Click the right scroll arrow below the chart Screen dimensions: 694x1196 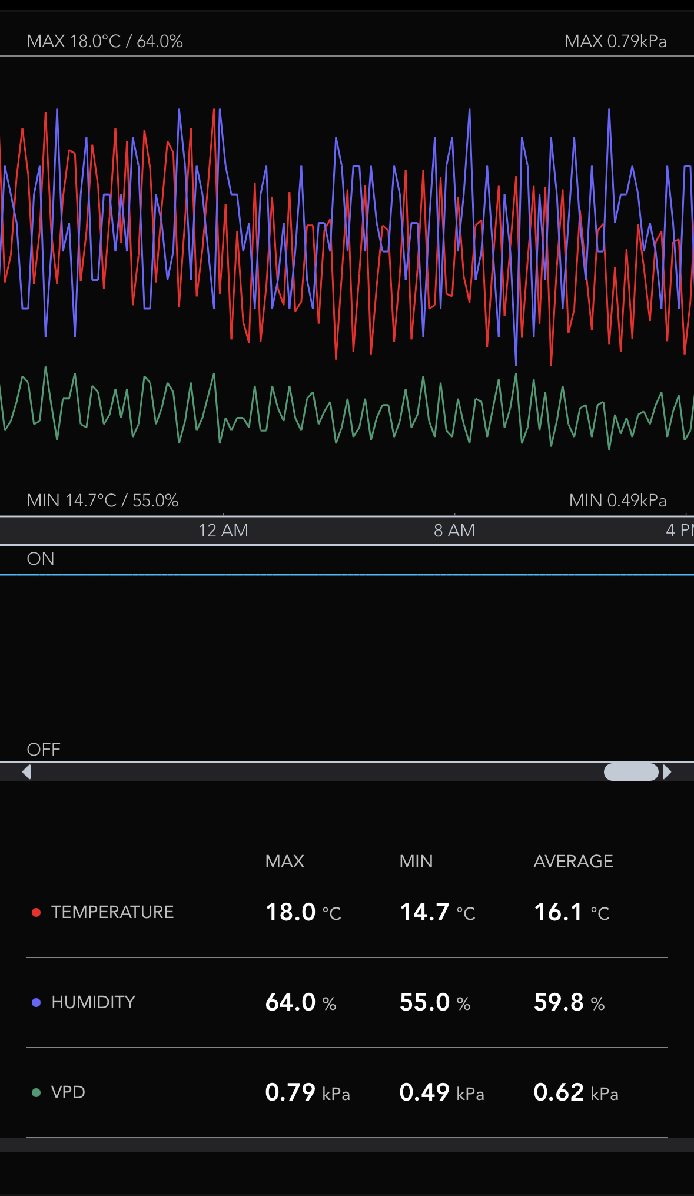(667, 771)
